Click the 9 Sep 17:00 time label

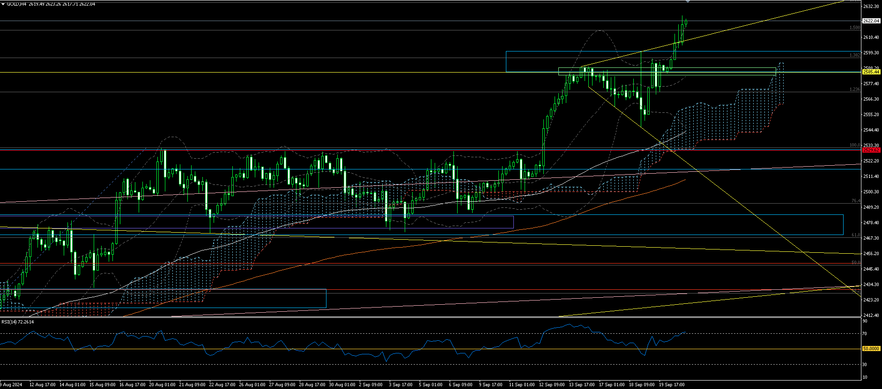point(491,385)
